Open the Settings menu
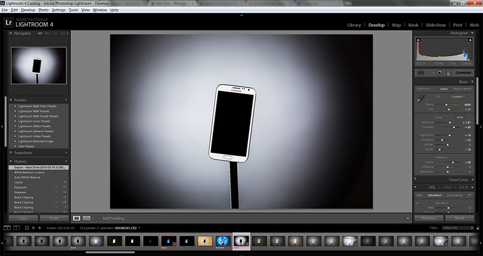The image size is (483, 256). (x=59, y=10)
